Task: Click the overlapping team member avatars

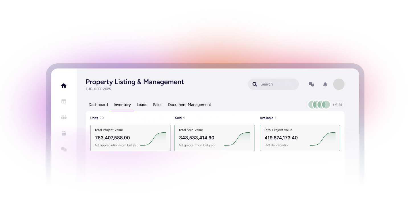Action: coord(319,105)
